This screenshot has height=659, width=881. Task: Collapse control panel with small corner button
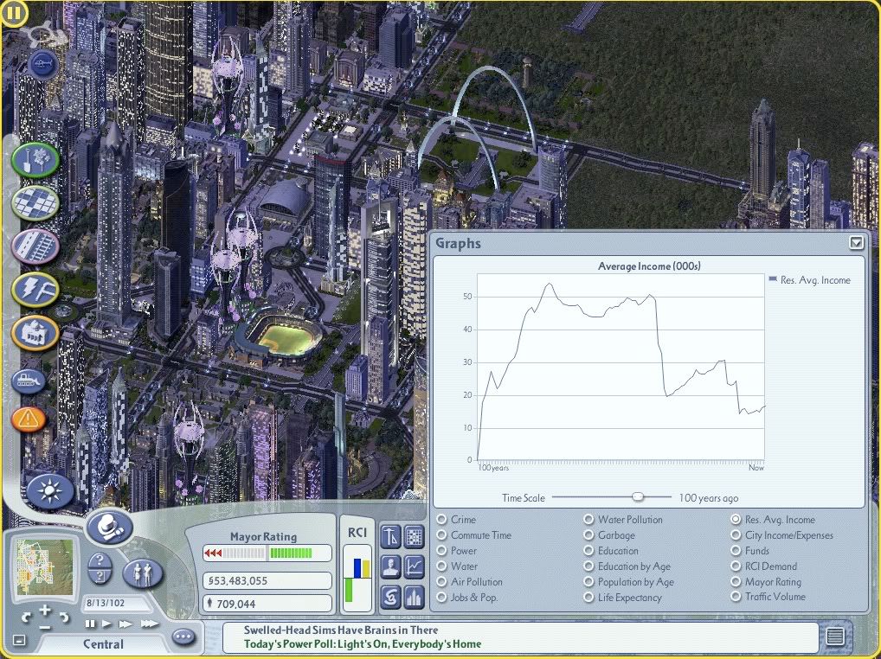pos(19,640)
